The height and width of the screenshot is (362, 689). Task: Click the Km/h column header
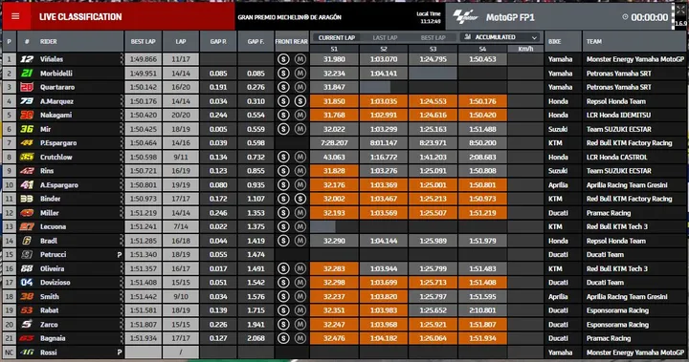click(525, 49)
